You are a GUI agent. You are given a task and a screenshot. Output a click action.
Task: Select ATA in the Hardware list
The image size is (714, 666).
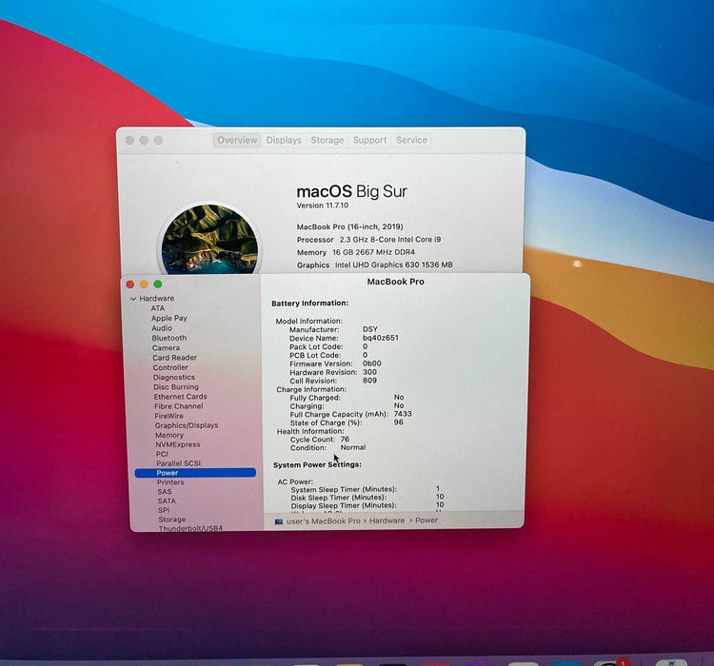point(157,308)
